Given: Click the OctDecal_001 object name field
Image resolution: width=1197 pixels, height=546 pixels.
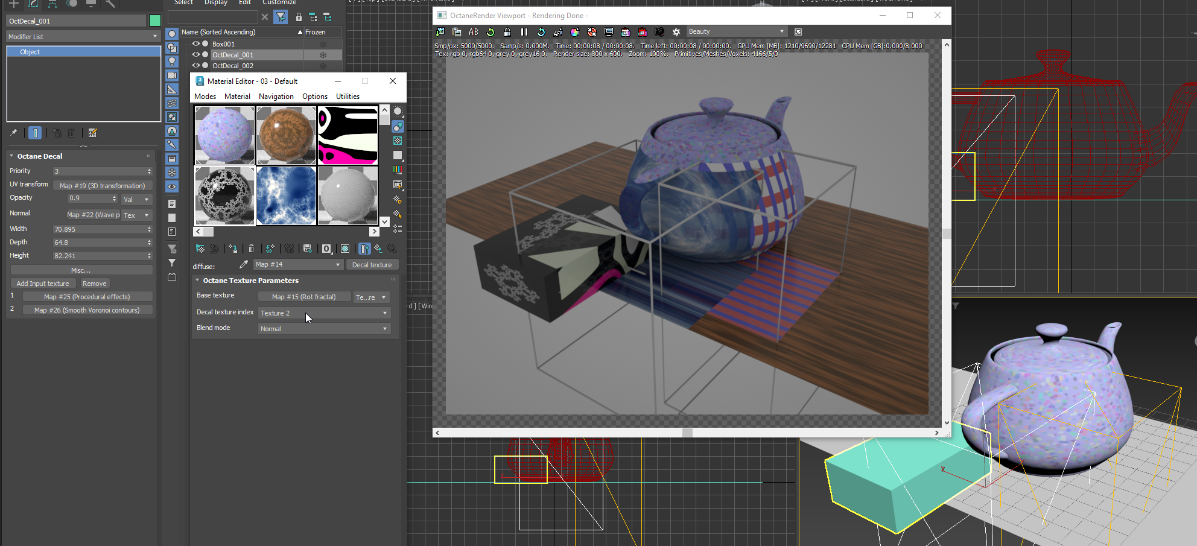Looking at the screenshot, I should (x=76, y=21).
